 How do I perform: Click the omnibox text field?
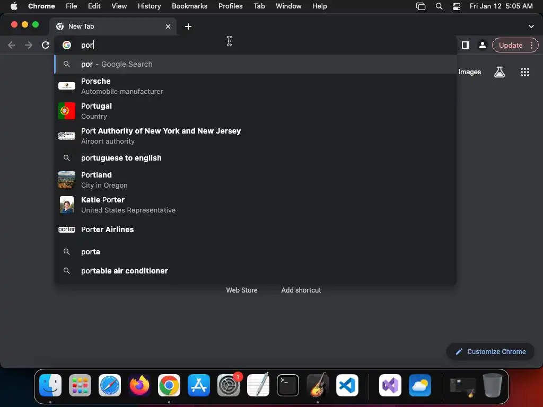[x=256, y=45]
